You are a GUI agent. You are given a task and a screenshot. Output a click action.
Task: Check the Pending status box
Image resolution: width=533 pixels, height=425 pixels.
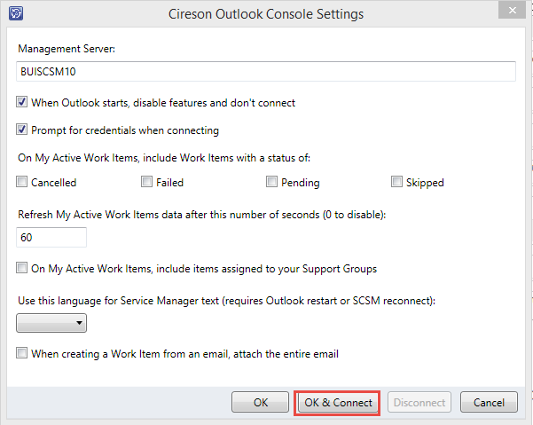tap(272, 183)
